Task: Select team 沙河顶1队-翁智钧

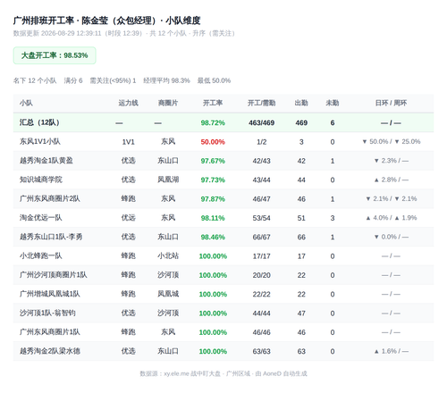Action: pyautogui.click(x=47, y=313)
